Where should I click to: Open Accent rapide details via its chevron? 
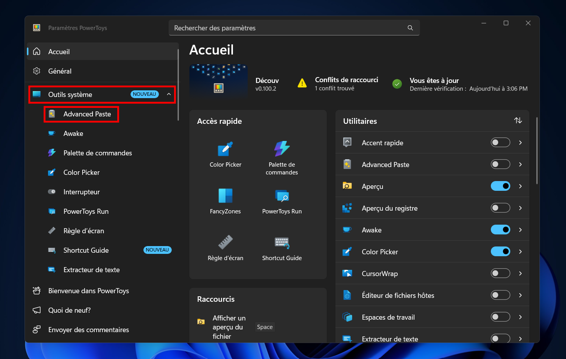[x=520, y=143]
